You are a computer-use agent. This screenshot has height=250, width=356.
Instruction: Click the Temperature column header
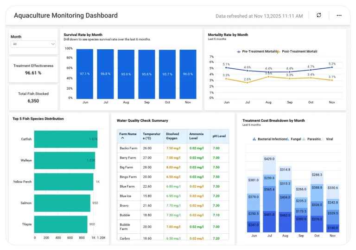(152, 136)
